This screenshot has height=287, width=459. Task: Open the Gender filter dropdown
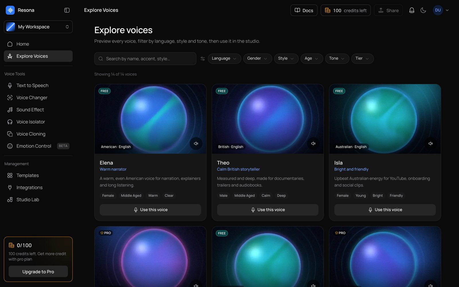click(x=258, y=59)
